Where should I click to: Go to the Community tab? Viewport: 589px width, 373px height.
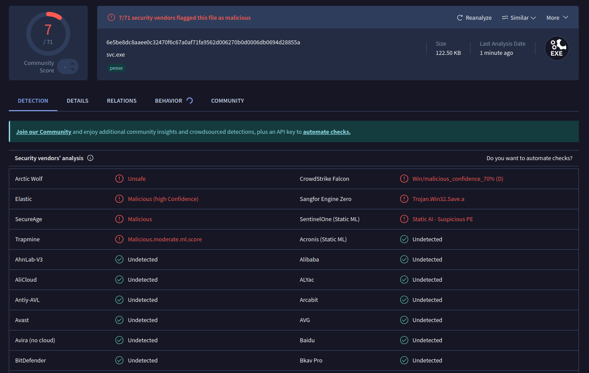227,100
